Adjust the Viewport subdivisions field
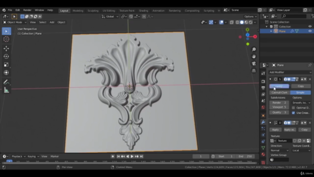 click(x=279, y=107)
